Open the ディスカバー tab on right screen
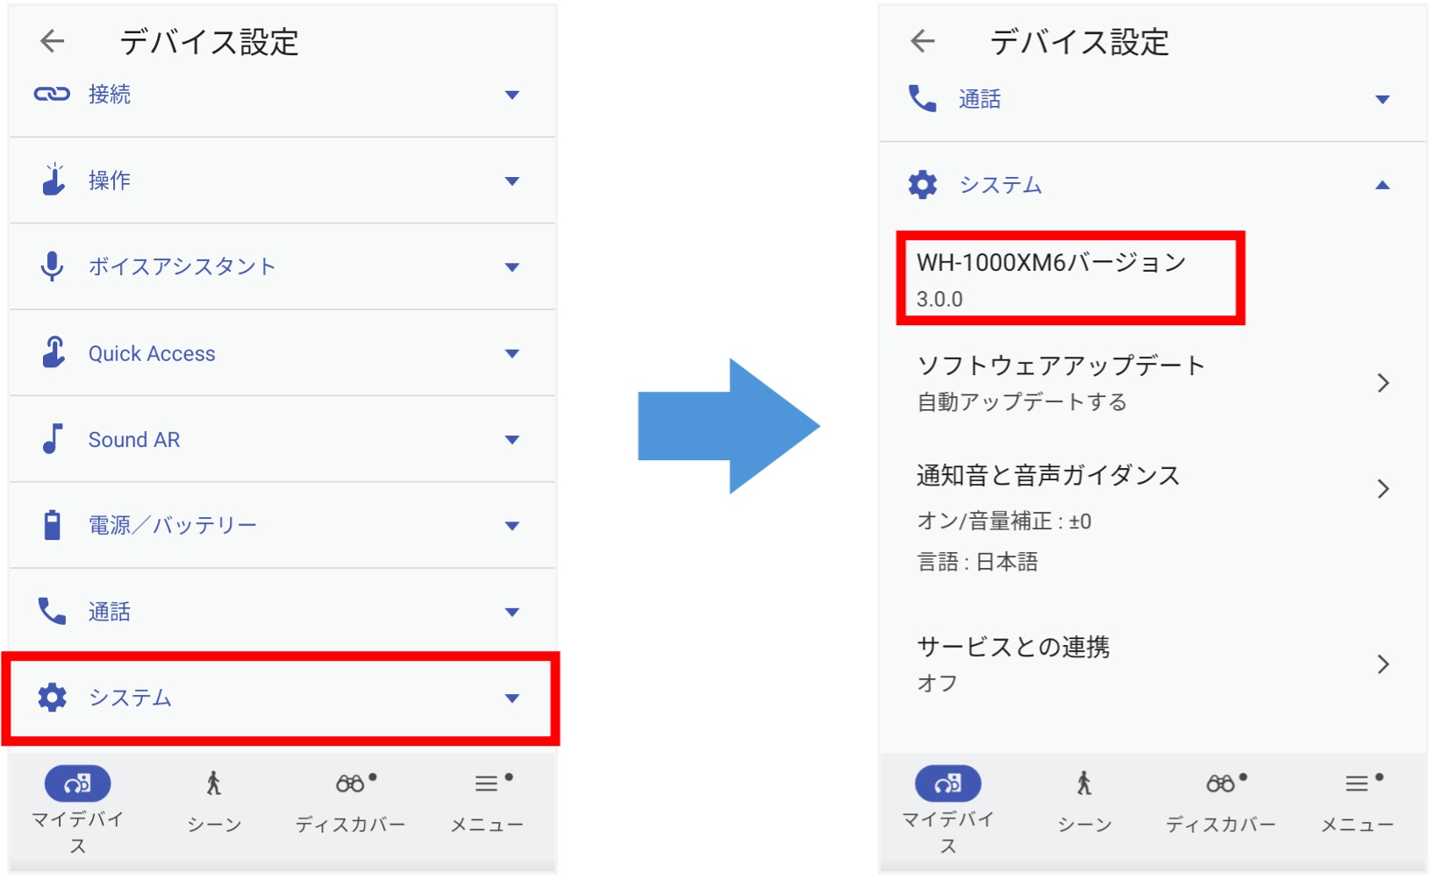 tap(1221, 802)
